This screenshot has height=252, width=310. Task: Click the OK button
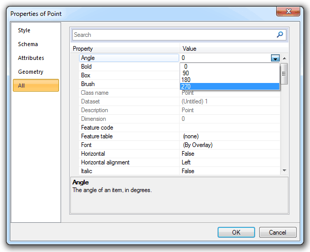(x=236, y=232)
